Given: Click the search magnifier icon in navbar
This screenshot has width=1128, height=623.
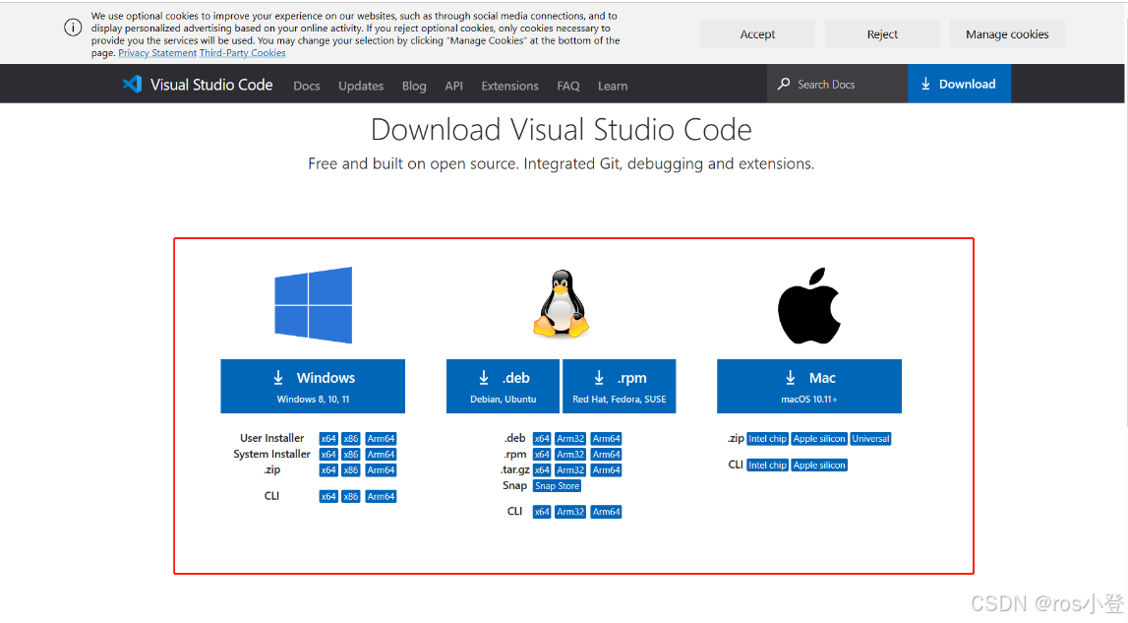Looking at the screenshot, I should (x=784, y=85).
